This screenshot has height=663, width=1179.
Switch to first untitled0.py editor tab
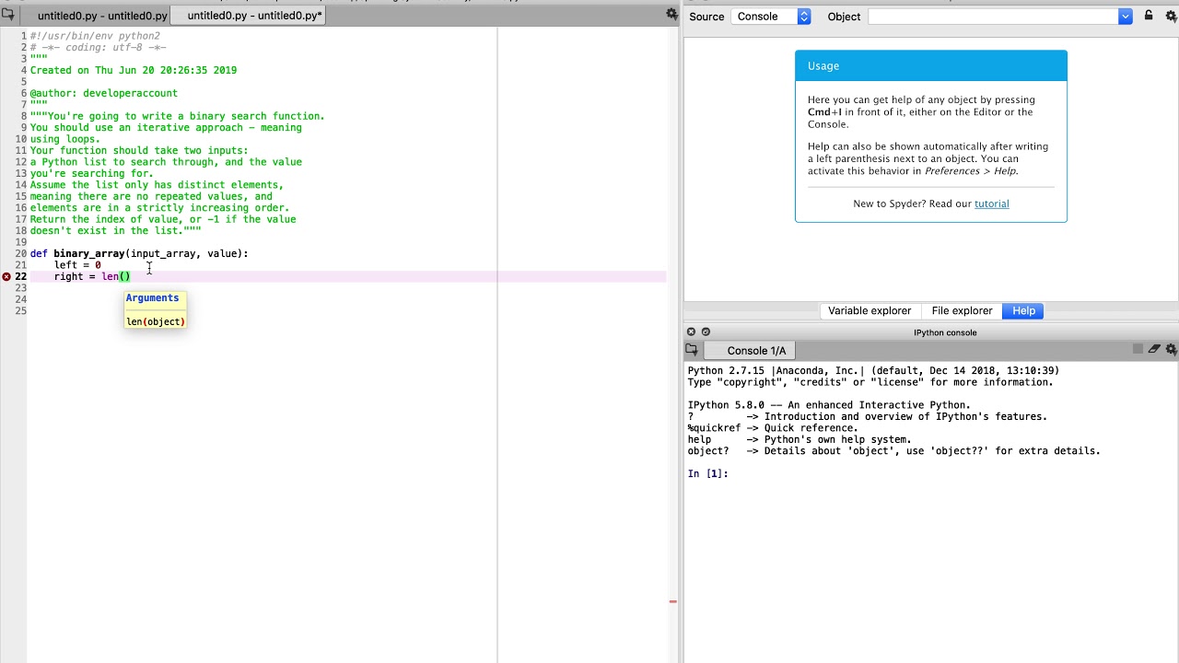102,16
